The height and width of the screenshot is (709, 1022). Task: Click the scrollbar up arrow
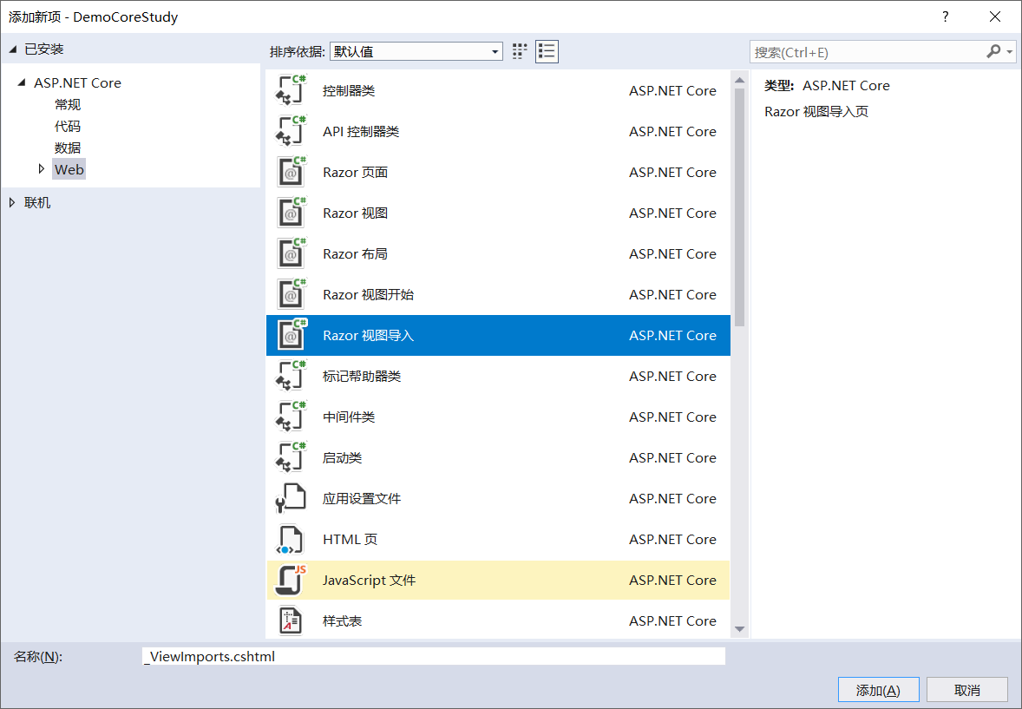(739, 80)
